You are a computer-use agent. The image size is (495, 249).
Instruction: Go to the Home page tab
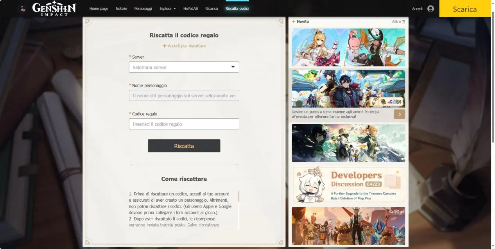[x=99, y=9]
